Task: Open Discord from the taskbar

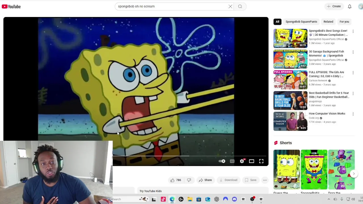Action: (x=234, y=199)
